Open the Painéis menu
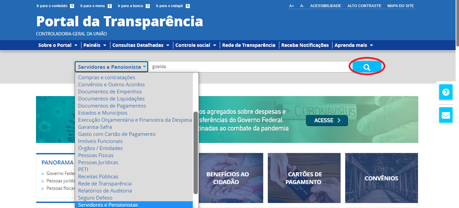 [95, 45]
